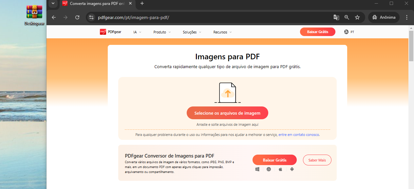This screenshot has height=189, width=414.
Task: Click the Windows platform icon
Action: point(257,169)
